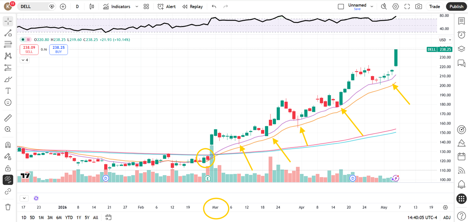Open the Indicators dialog
The width and height of the screenshot is (468, 222).
click(x=117, y=7)
